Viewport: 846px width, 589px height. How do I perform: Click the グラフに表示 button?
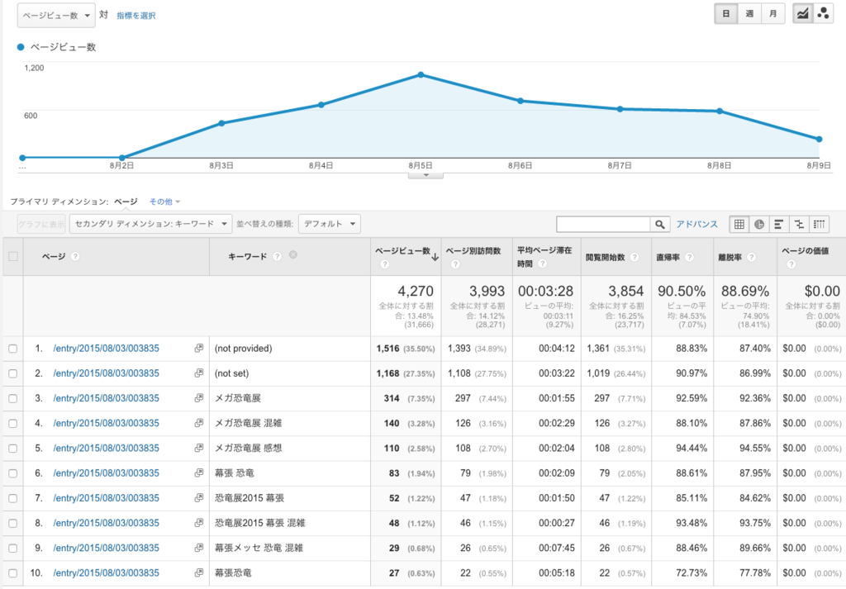pyautogui.click(x=41, y=224)
